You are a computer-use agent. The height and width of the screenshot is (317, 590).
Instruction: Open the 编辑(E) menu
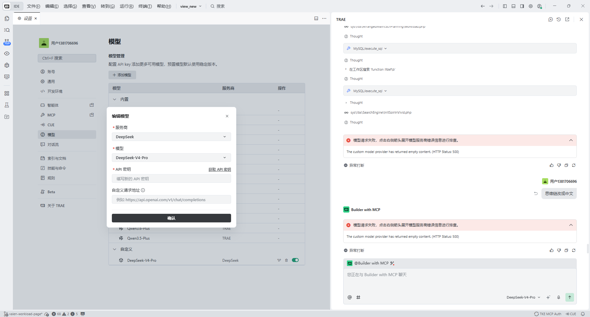(x=52, y=6)
